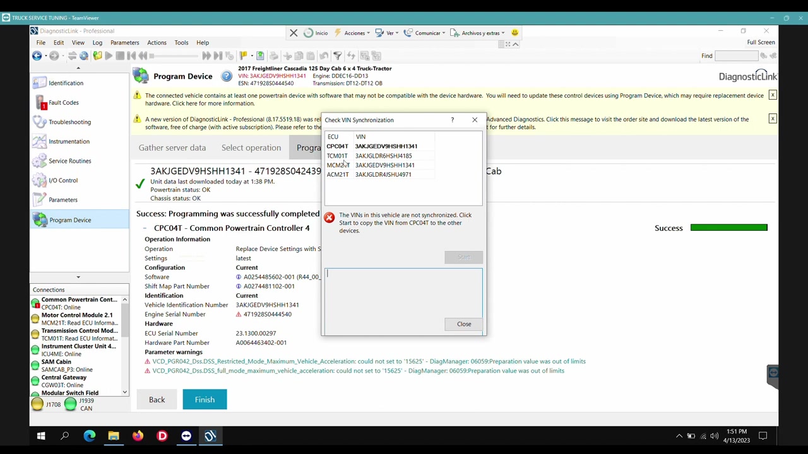Select Instrument Cluster Unit connection
The height and width of the screenshot is (454, 808).
point(75,350)
